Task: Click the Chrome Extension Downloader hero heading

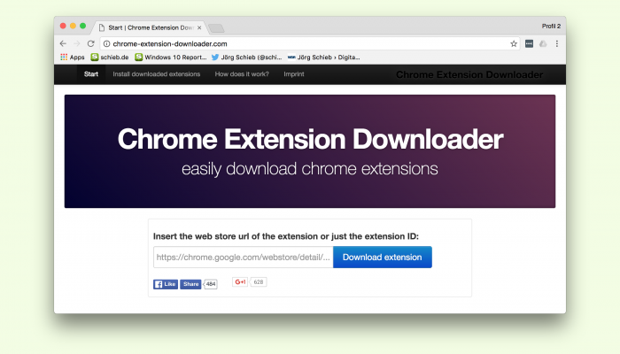Action: tap(310, 139)
